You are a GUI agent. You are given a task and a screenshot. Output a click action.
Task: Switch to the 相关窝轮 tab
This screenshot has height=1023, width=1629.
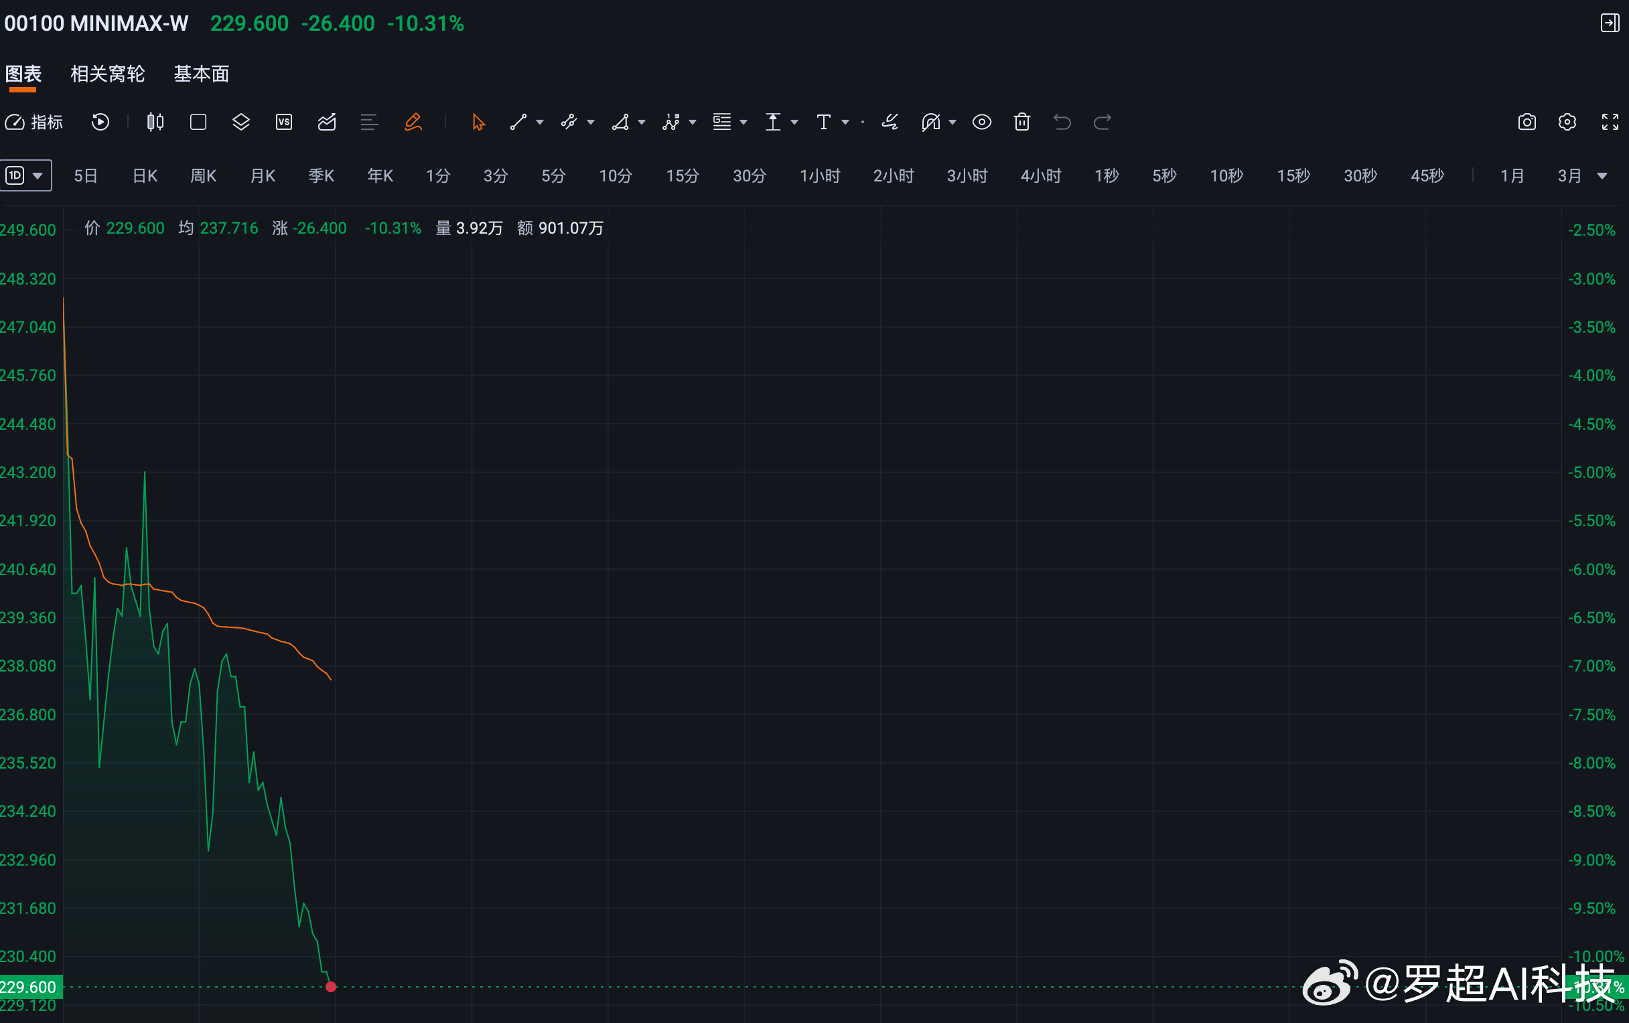[x=108, y=74]
